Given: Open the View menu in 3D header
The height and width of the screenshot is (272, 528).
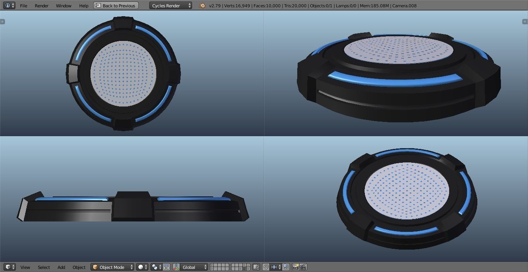Looking at the screenshot, I should click(25, 267).
